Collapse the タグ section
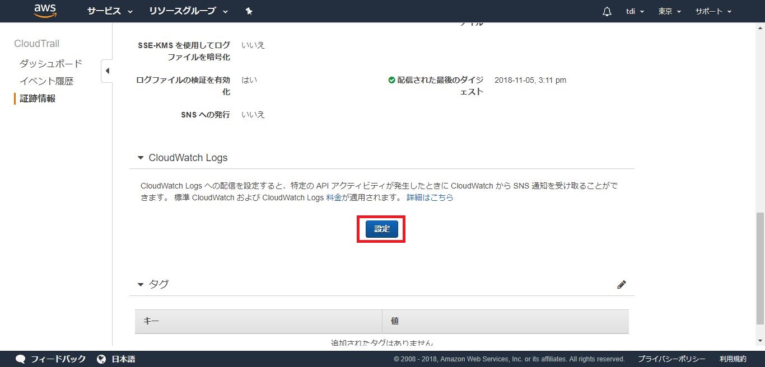 tap(141, 285)
